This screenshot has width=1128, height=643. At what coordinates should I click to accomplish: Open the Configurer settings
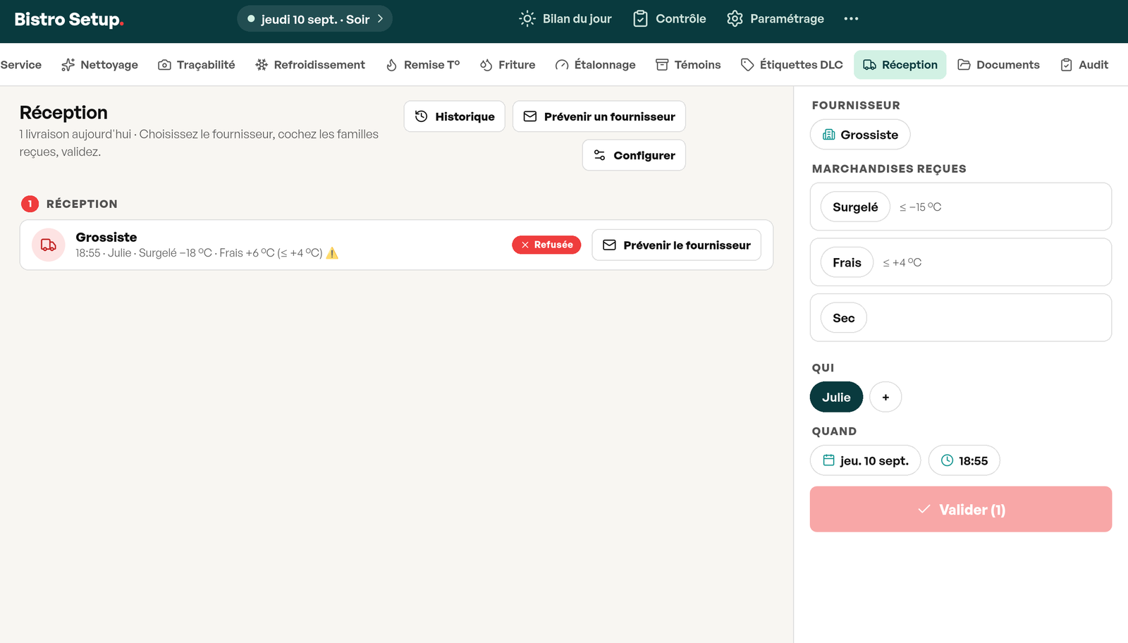(x=634, y=155)
